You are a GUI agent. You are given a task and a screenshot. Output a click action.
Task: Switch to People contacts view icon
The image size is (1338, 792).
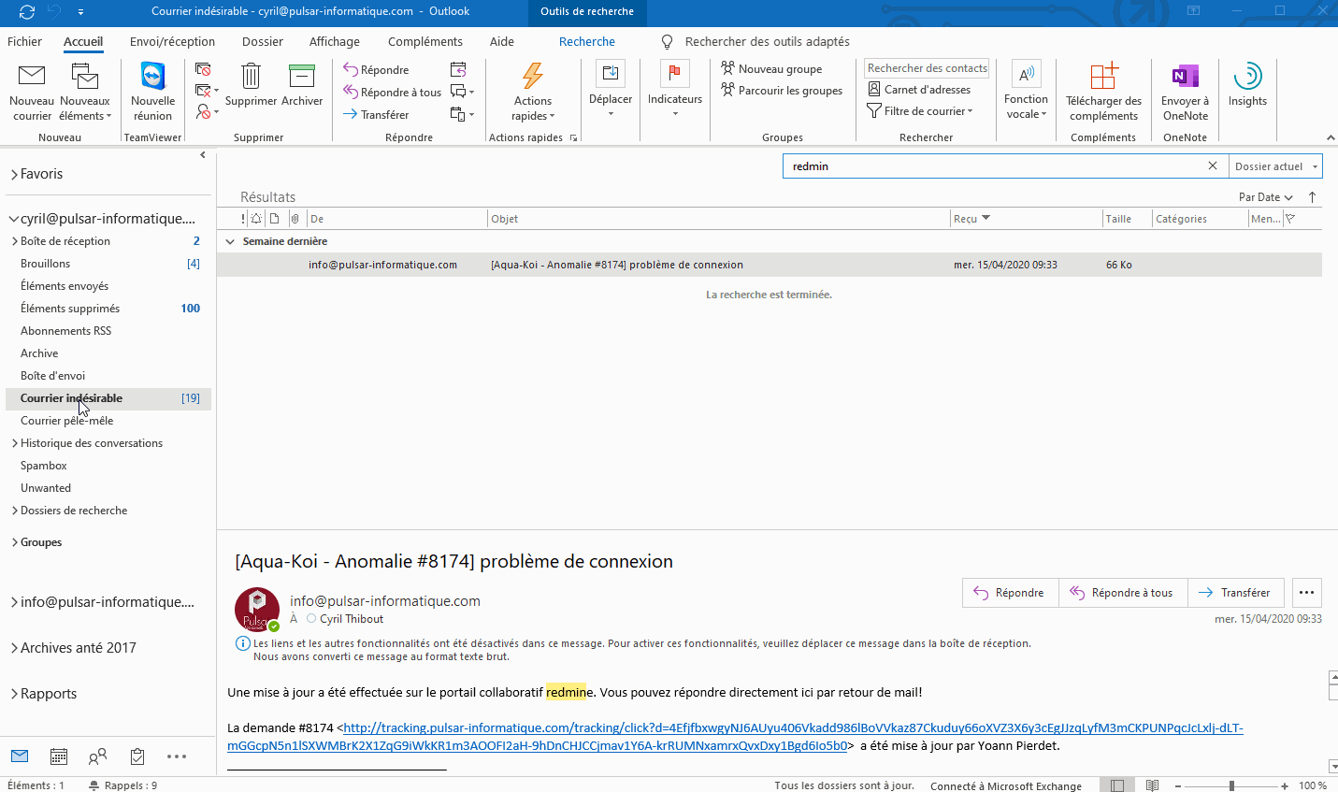pyautogui.click(x=97, y=756)
